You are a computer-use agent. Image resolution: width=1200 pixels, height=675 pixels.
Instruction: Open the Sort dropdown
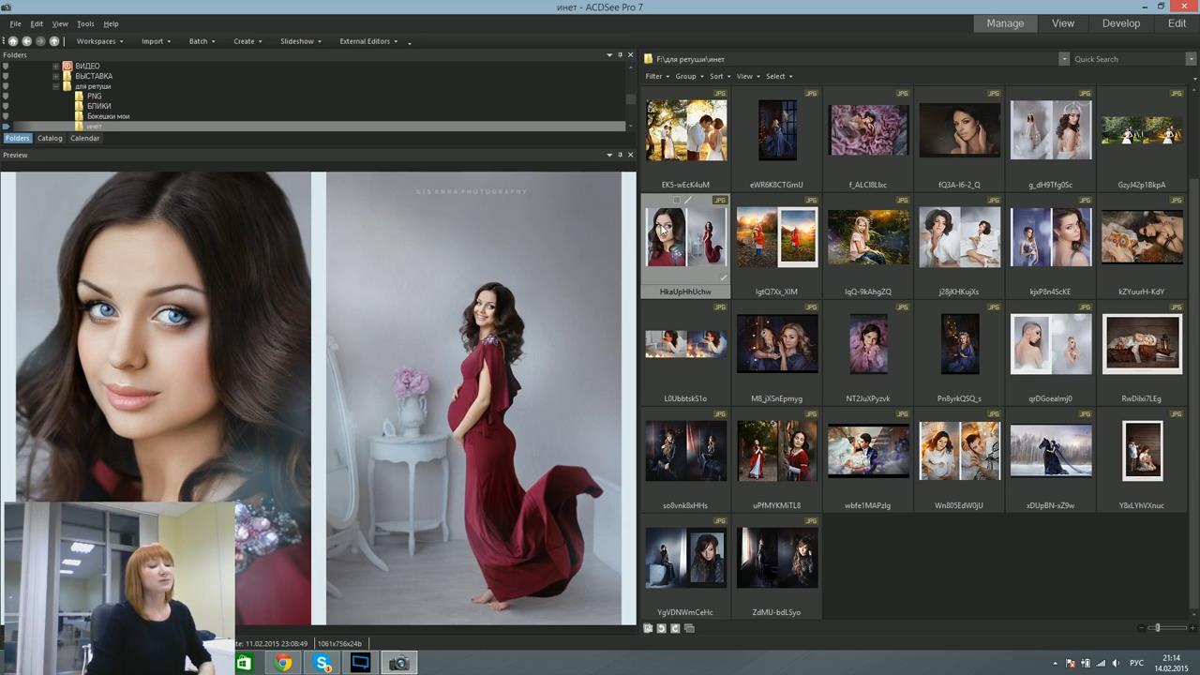tap(719, 76)
